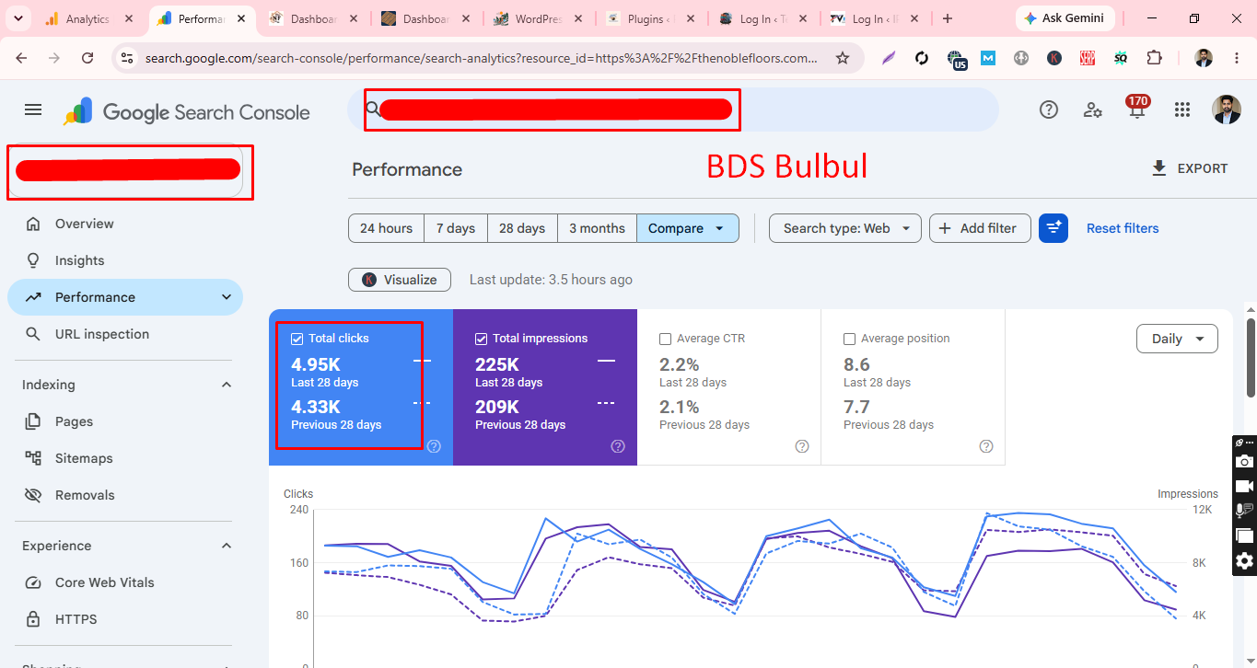Bookmark this page with star icon
This screenshot has height=668, width=1257.
842,58
